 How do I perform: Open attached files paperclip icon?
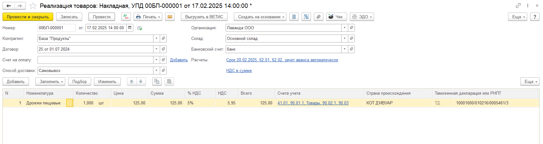tap(319, 17)
